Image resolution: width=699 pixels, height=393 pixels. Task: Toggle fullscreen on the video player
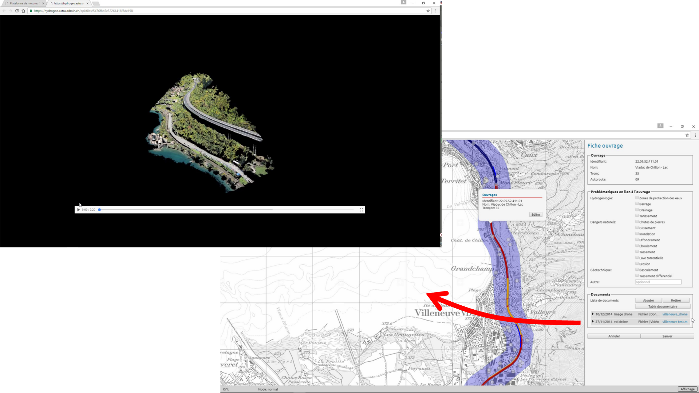click(362, 210)
